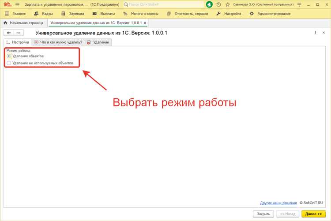
Task: Go back with the left arrow button
Action: point(9,33)
